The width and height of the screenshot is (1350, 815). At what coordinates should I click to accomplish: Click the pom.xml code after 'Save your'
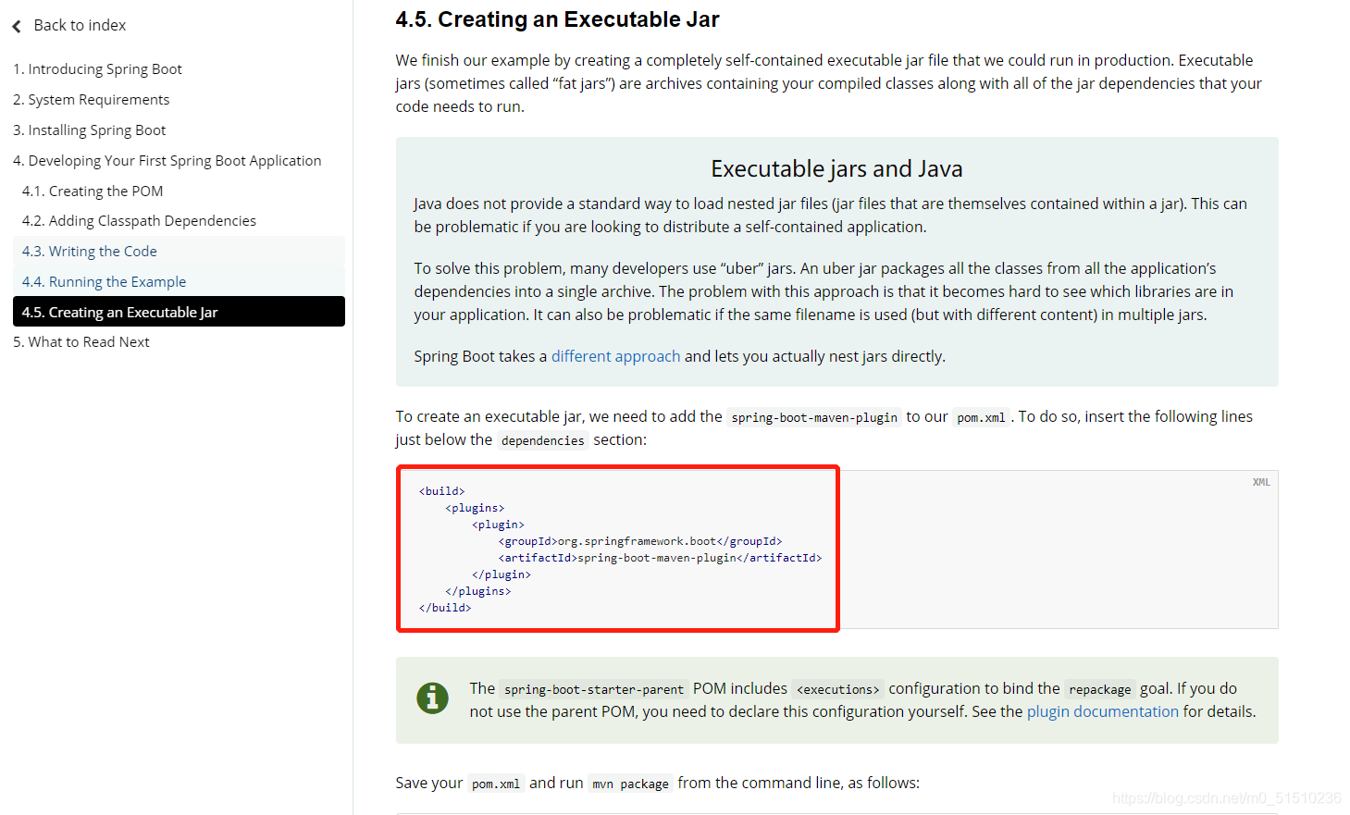tap(496, 784)
